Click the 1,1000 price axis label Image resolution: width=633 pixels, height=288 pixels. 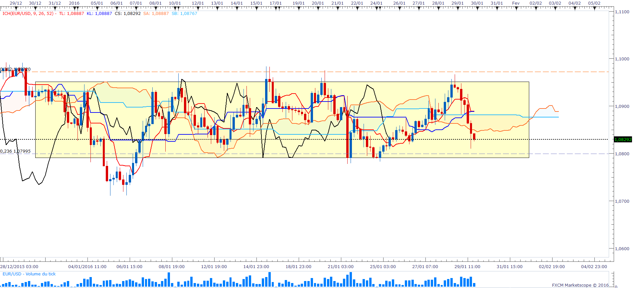(622, 59)
